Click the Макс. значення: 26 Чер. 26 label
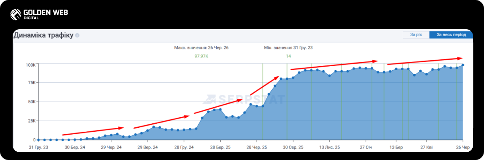This screenshot has width=484, height=160. tap(201, 48)
